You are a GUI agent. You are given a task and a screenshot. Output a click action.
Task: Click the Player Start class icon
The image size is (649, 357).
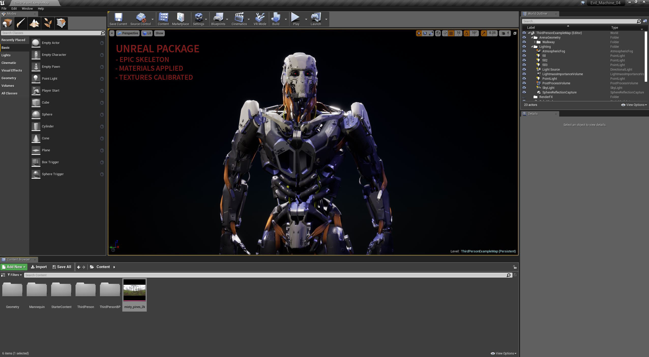[36, 91]
